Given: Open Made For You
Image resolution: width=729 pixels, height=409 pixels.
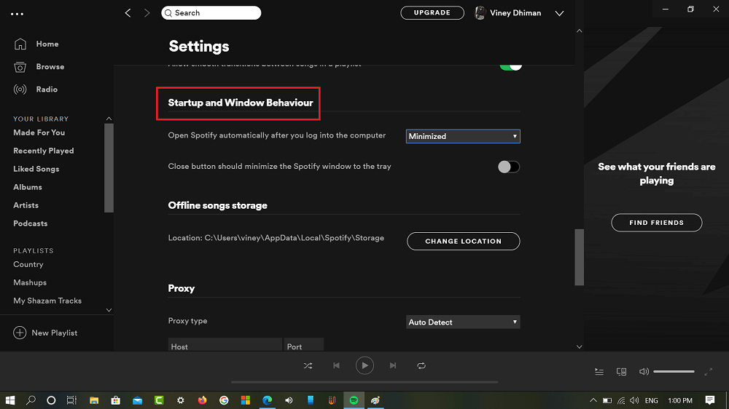Looking at the screenshot, I should (x=39, y=132).
